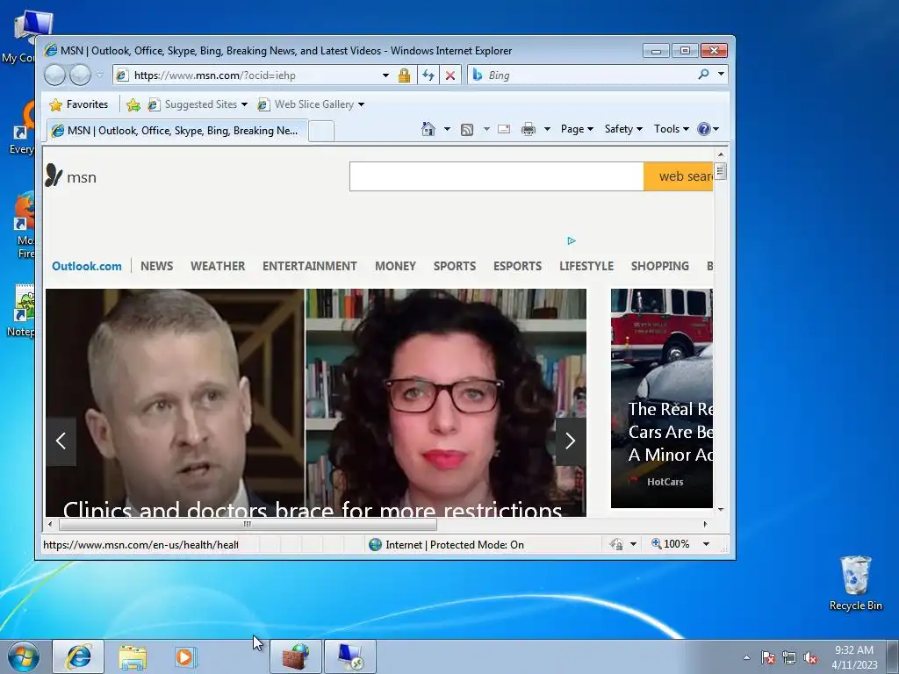Click the Forward navigation button
The image size is (899, 674).
[80, 75]
